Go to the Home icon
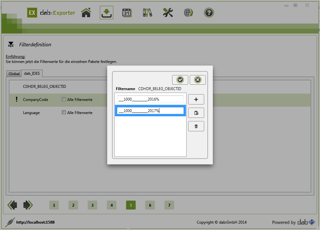Screen dimensions: 320x230 tap(86, 13)
